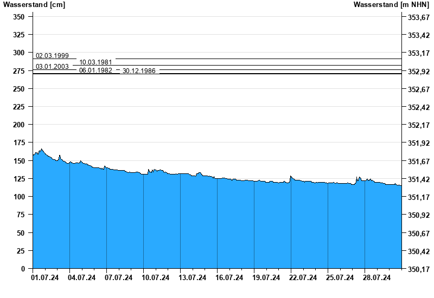Click the 22.07.24 date tick label
This screenshot has width=434, height=298.
tap(303, 278)
